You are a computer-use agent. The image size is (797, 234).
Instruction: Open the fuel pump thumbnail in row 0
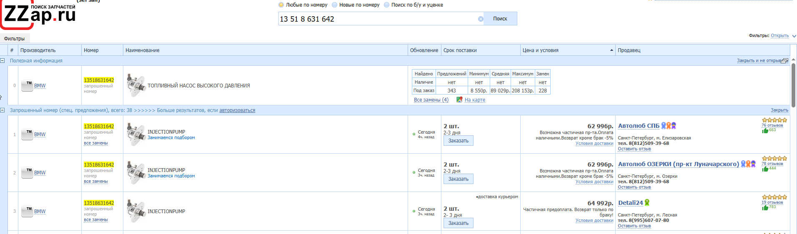pos(136,85)
